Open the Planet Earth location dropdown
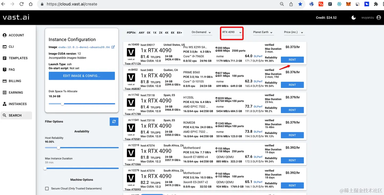Image resolution: width=384 pixels, height=195 pixels. point(263,32)
